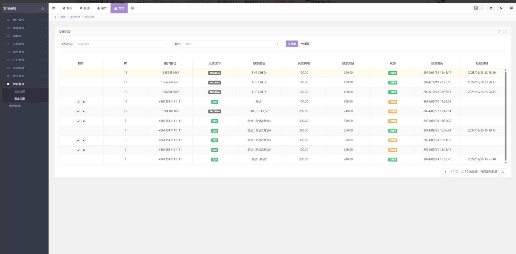Click the 重置 reset button
Screen dimensions: 516x254
[305, 44]
